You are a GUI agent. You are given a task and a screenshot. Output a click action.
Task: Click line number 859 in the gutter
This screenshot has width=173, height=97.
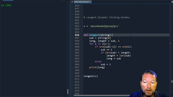point(77,44)
